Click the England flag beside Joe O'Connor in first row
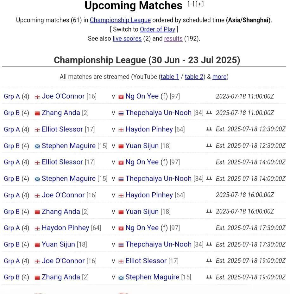The image size is (290, 294). point(37,97)
